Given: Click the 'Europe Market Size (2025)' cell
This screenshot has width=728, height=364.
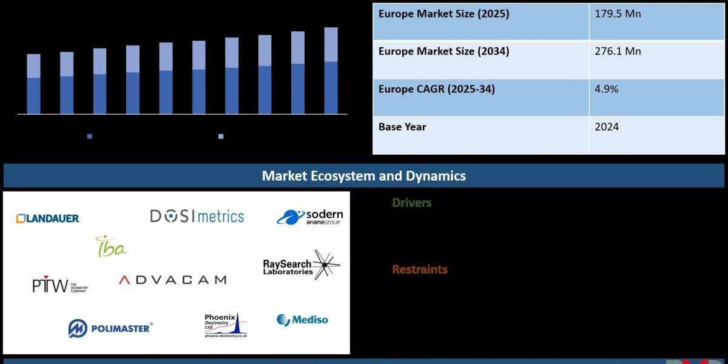Looking at the screenshot, I should [480, 22].
